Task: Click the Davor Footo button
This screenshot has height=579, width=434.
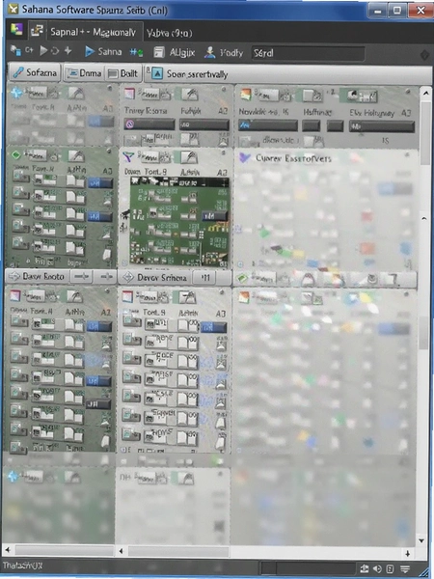Action: pyautogui.click(x=37, y=277)
